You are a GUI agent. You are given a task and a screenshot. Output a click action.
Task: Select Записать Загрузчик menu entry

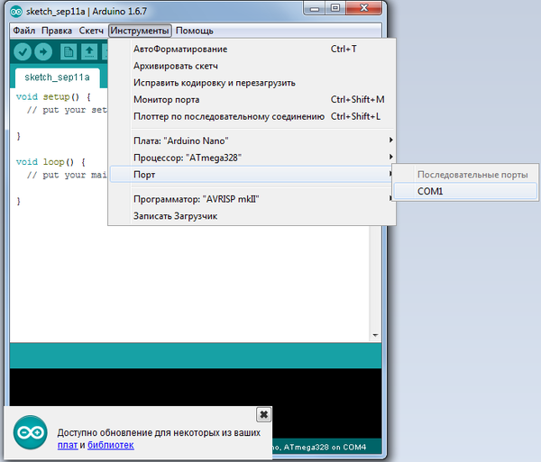[175, 215]
